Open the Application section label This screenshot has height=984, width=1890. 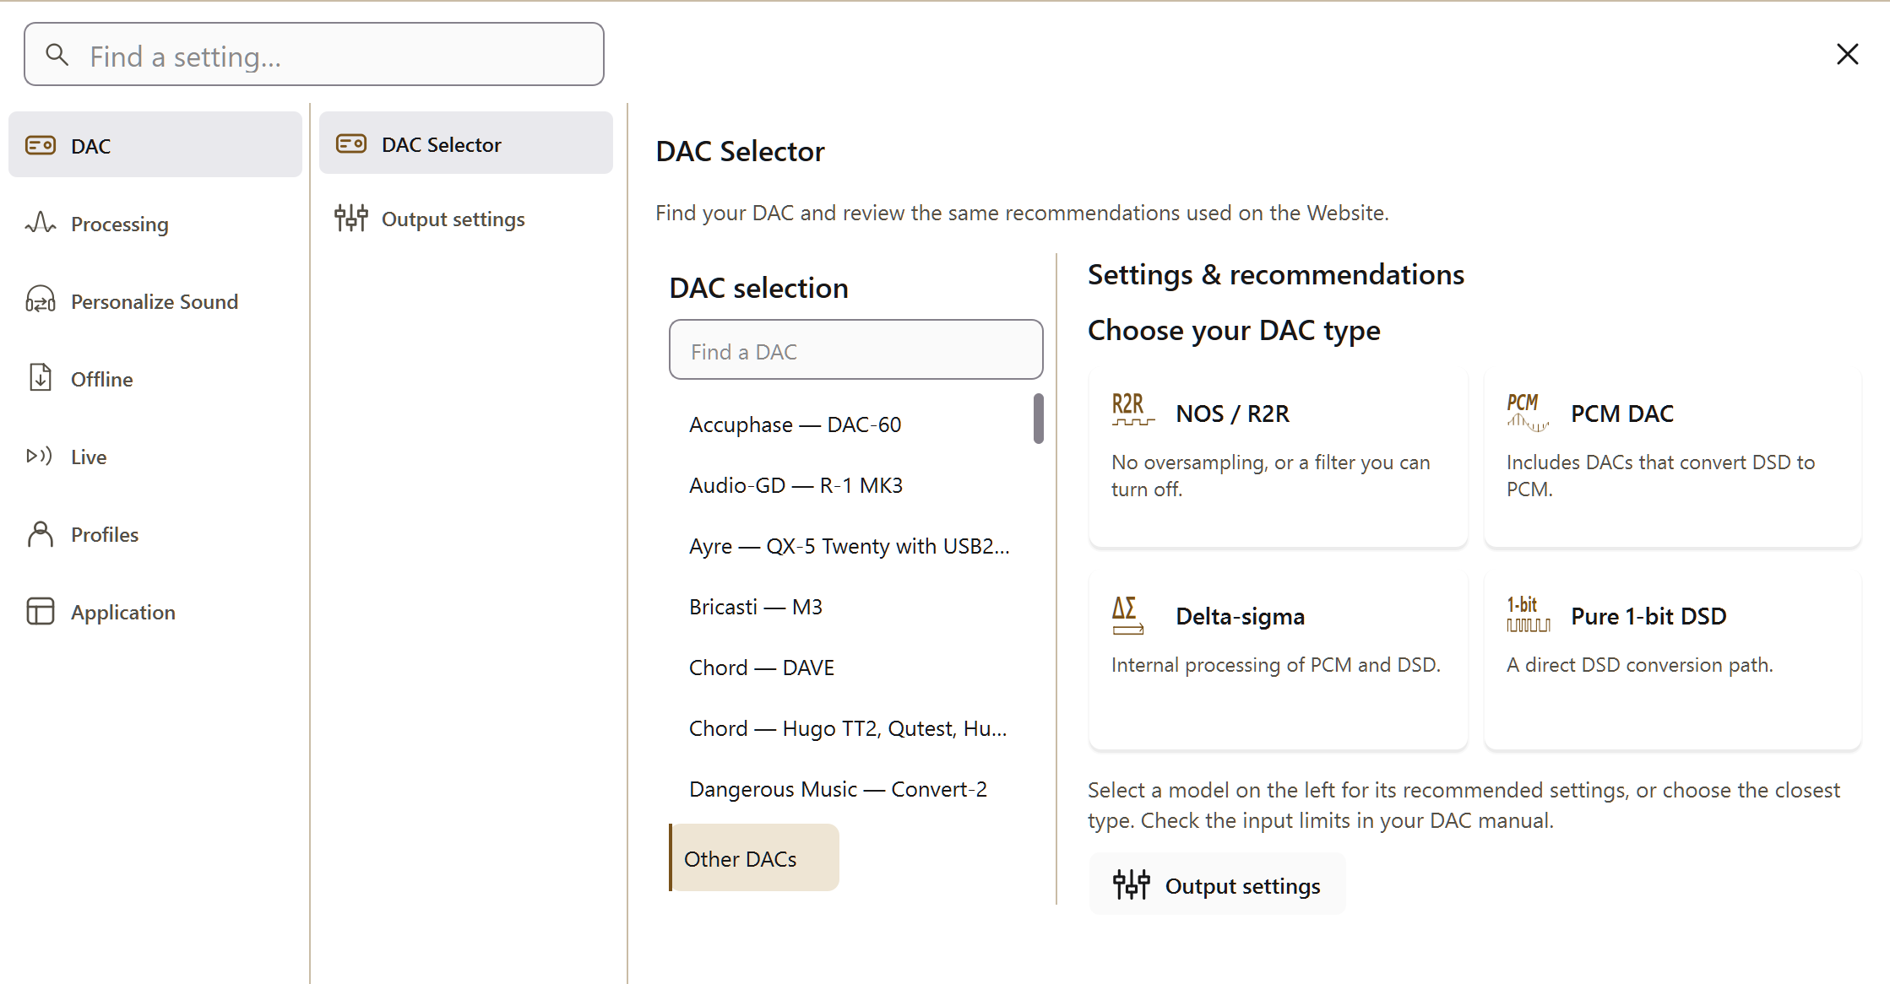tap(123, 612)
